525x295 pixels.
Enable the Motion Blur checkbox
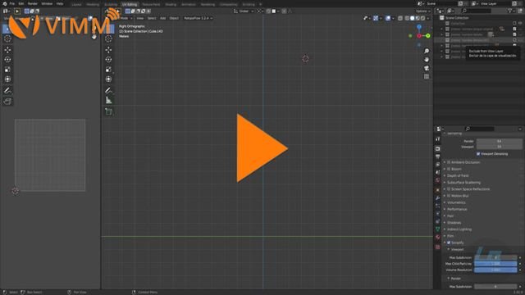(449, 196)
